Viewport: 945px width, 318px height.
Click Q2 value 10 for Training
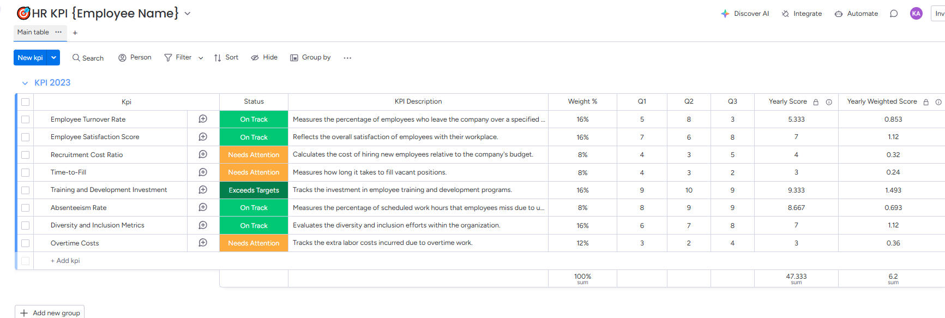click(689, 190)
